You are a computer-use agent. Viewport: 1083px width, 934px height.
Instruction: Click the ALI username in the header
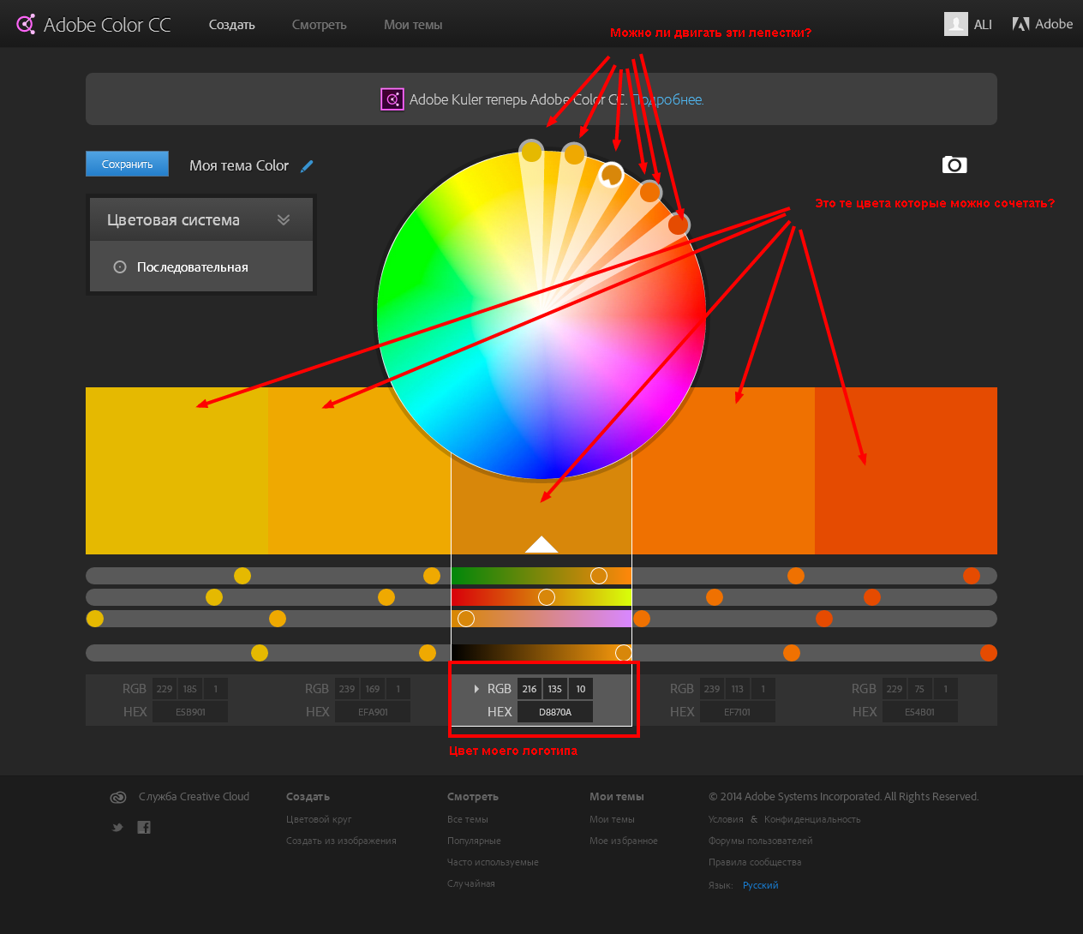[983, 25]
